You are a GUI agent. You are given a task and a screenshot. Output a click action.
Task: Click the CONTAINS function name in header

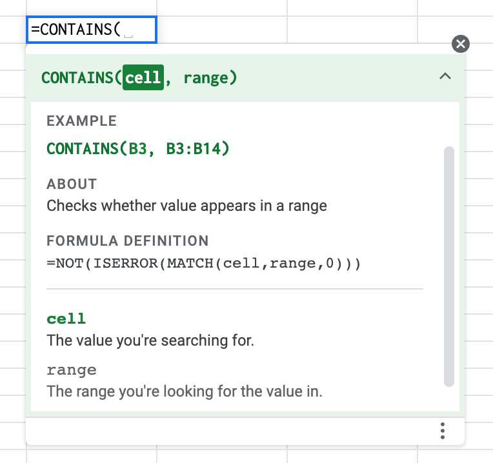pyautogui.click(x=77, y=78)
